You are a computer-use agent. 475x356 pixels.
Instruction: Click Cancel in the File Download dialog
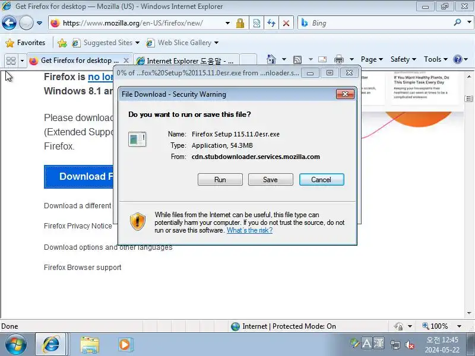(x=321, y=180)
